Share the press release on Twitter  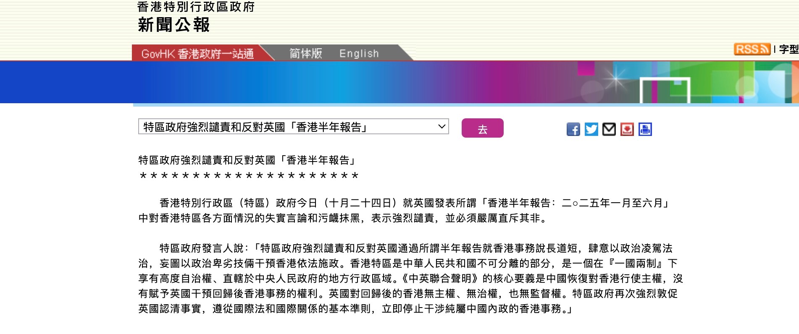tap(591, 129)
